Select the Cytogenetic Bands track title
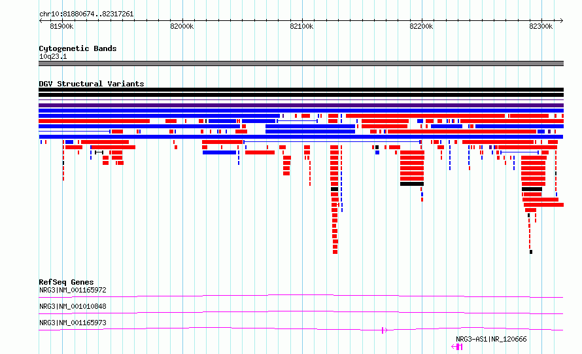582x354 pixels. [x=78, y=48]
